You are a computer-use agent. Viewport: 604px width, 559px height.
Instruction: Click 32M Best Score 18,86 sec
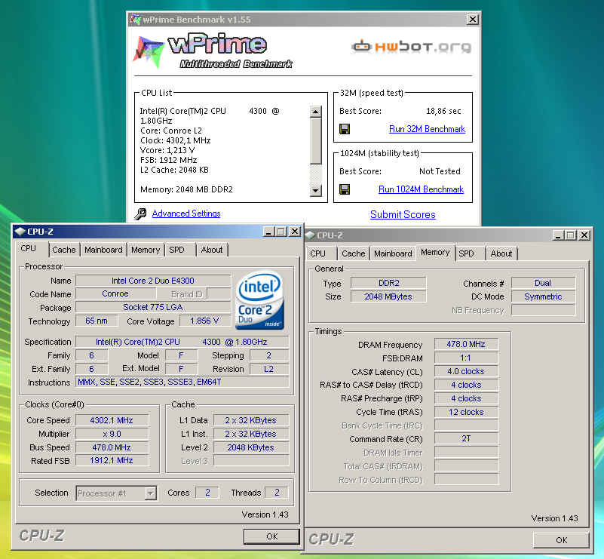tap(443, 112)
